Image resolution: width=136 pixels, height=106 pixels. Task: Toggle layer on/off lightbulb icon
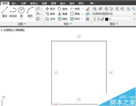point(94,19)
